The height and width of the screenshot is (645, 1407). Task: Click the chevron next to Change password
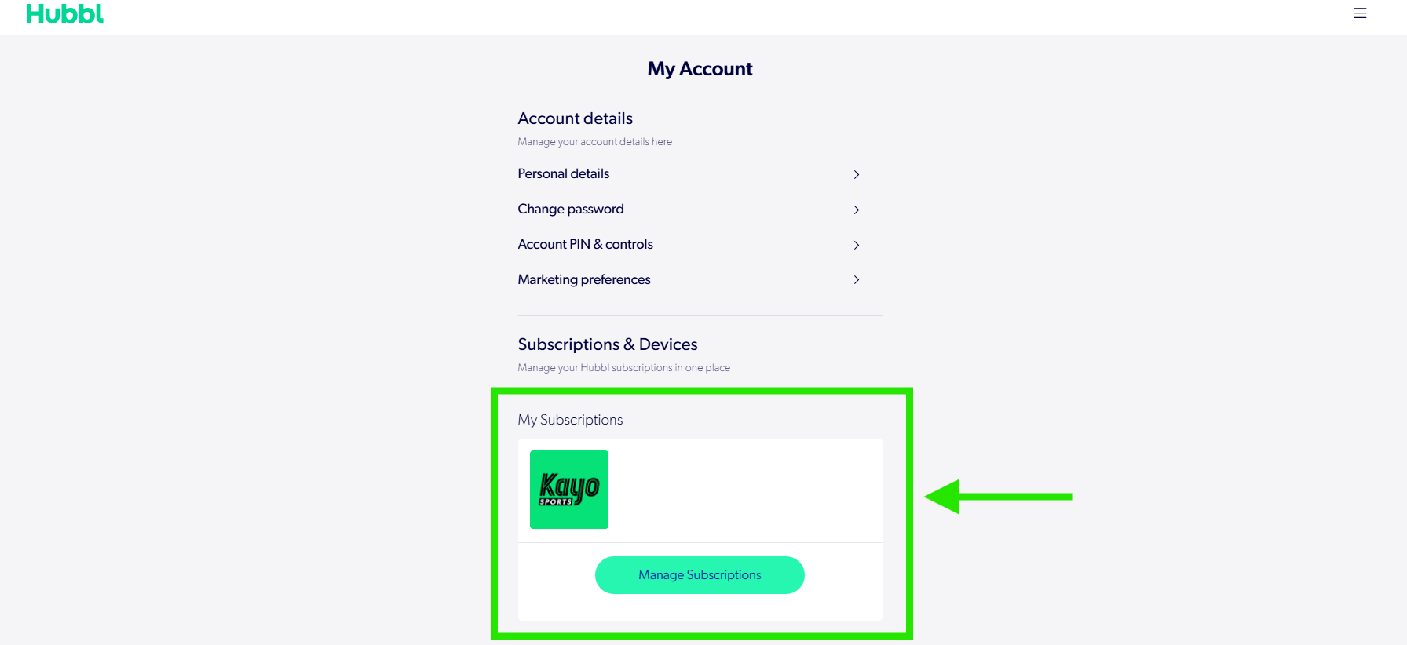[857, 210]
